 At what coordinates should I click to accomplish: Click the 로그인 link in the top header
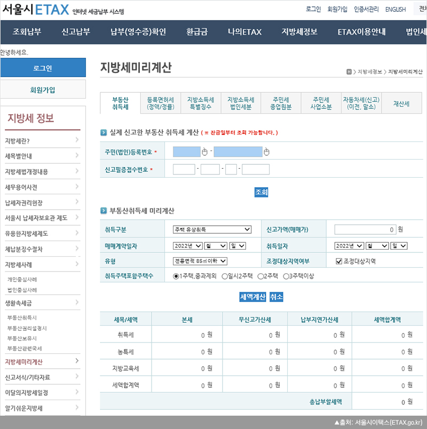point(313,9)
